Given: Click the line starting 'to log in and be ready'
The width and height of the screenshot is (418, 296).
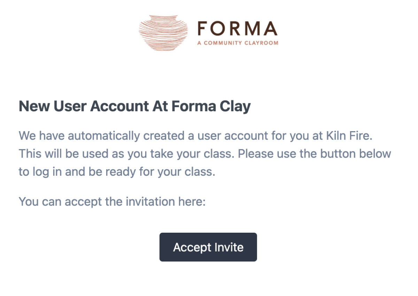Looking at the screenshot, I should coord(117,172).
